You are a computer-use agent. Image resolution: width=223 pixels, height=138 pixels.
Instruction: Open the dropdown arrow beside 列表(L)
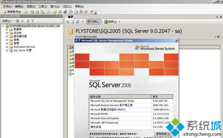[x=102, y=22]
